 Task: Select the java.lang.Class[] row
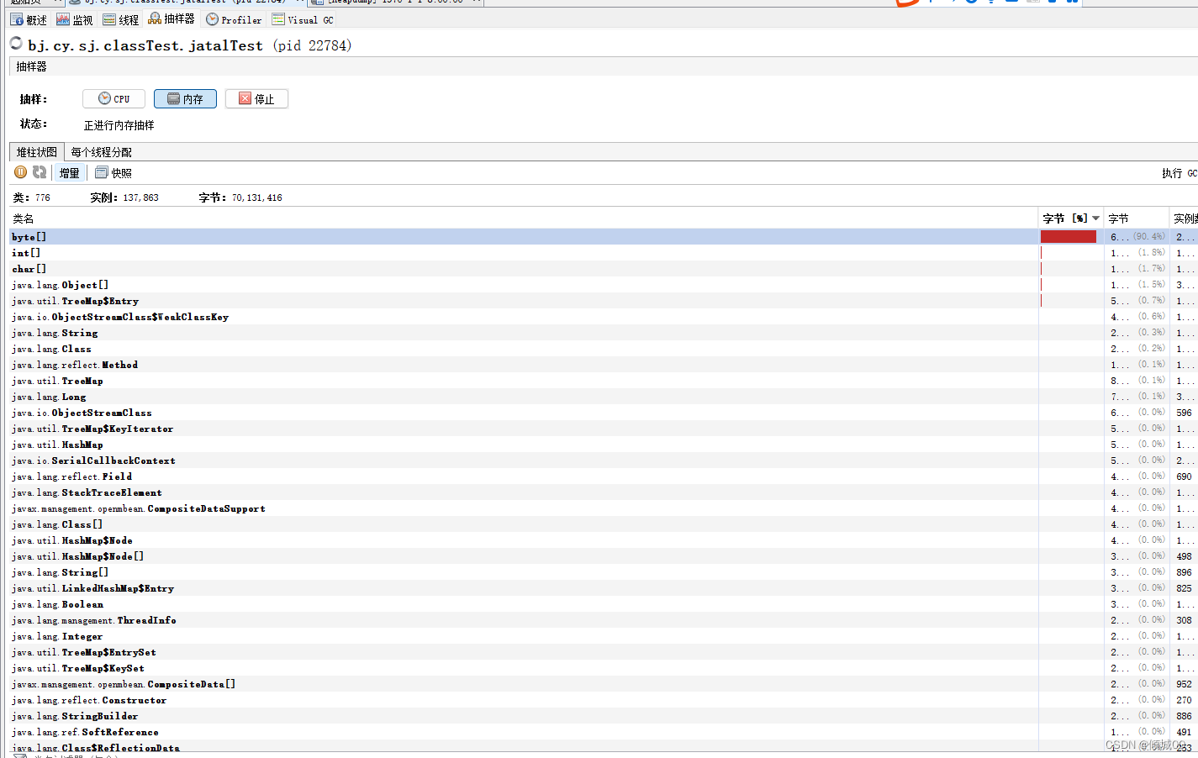click(604, 524)
